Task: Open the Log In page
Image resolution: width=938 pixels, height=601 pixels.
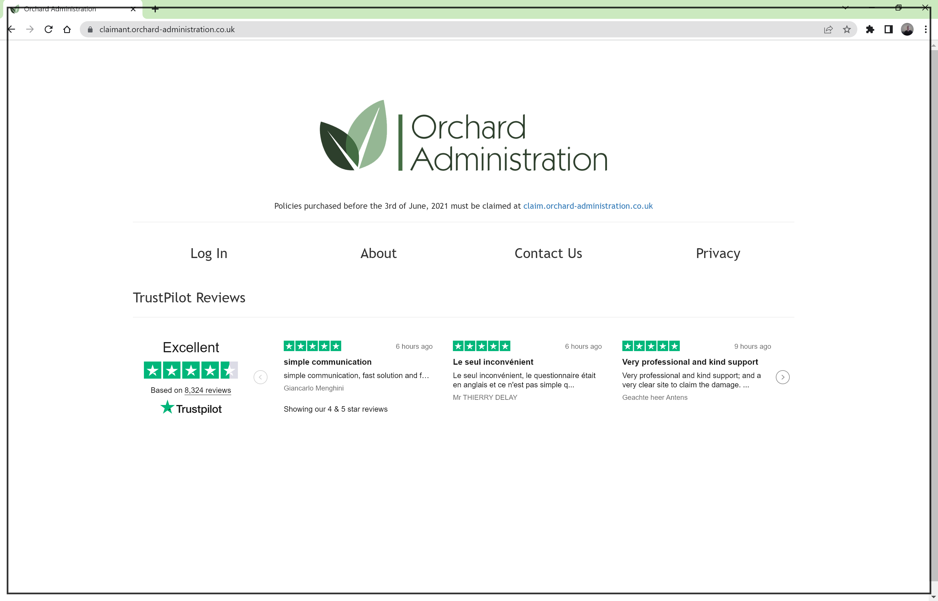Action: coord(209,253)
